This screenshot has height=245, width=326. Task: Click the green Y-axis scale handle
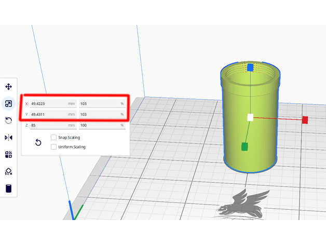click(x=244, y=147)
